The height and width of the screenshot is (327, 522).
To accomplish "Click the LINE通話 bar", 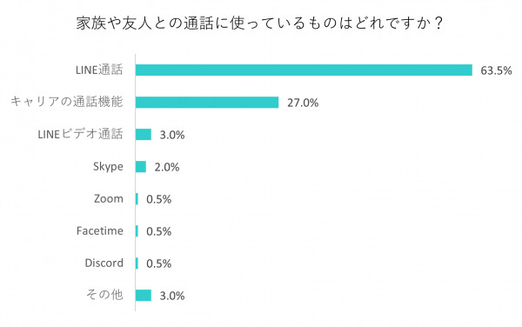I will [x=304, y=70].
